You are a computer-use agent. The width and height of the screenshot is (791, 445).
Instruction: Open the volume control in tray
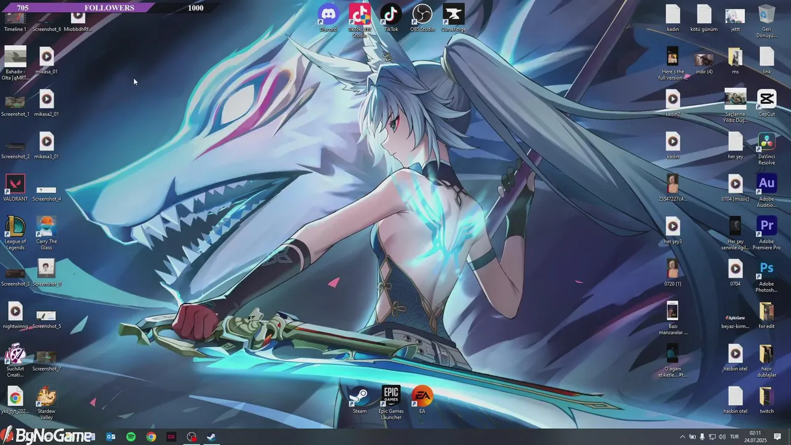722,437
